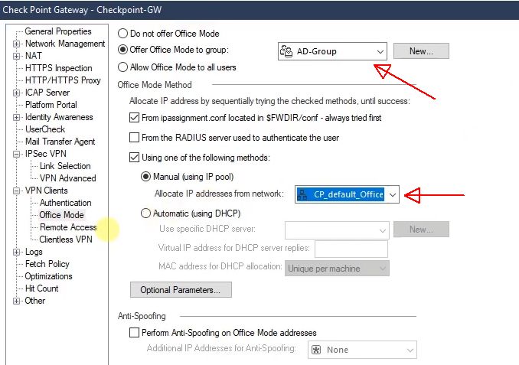Image resolution: width=519 pixels, height=365 pixels.
Task: Open HTTPS Inspection page
Action: tap(59, 68)
